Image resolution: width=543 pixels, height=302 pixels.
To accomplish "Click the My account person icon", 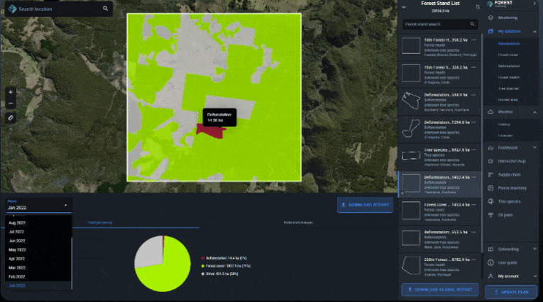I will tap(490, 276).
